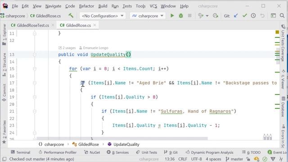The width and height of the screenshot is (288, 162).
Task: Click the editor horizontal scrollbar
Action: point(122,138)
